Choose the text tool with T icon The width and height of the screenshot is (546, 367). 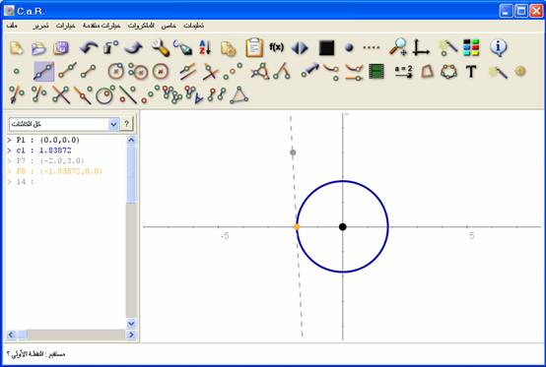click(471, 71)
